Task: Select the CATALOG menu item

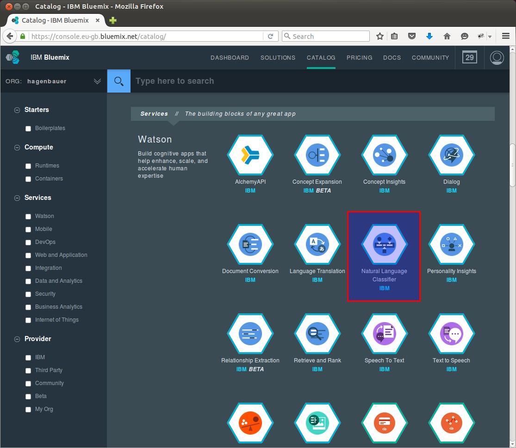Action: 321,57
